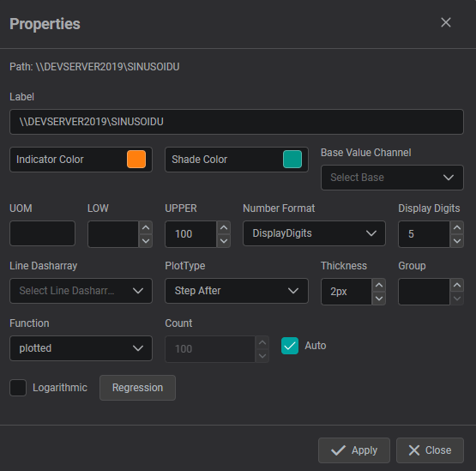Open the Base Value Channel dropdown
This screenshot has width=476, height=471.
coord(392,178)
